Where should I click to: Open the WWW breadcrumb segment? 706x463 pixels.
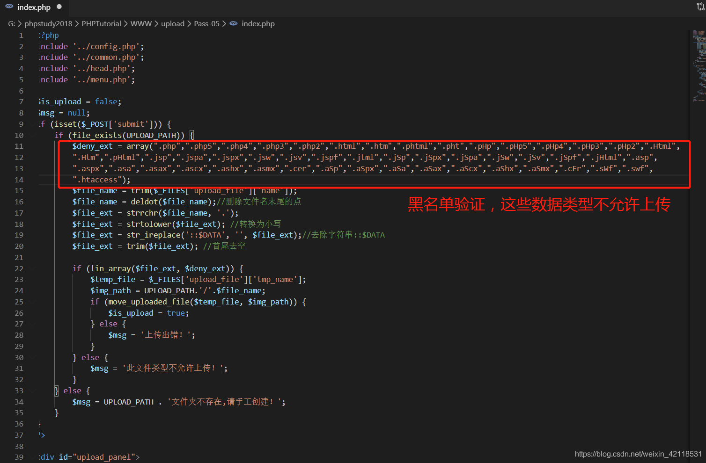(141, 23)
